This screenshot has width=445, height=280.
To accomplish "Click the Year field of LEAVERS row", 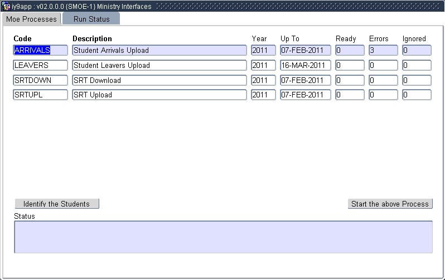I will point(263,65).
